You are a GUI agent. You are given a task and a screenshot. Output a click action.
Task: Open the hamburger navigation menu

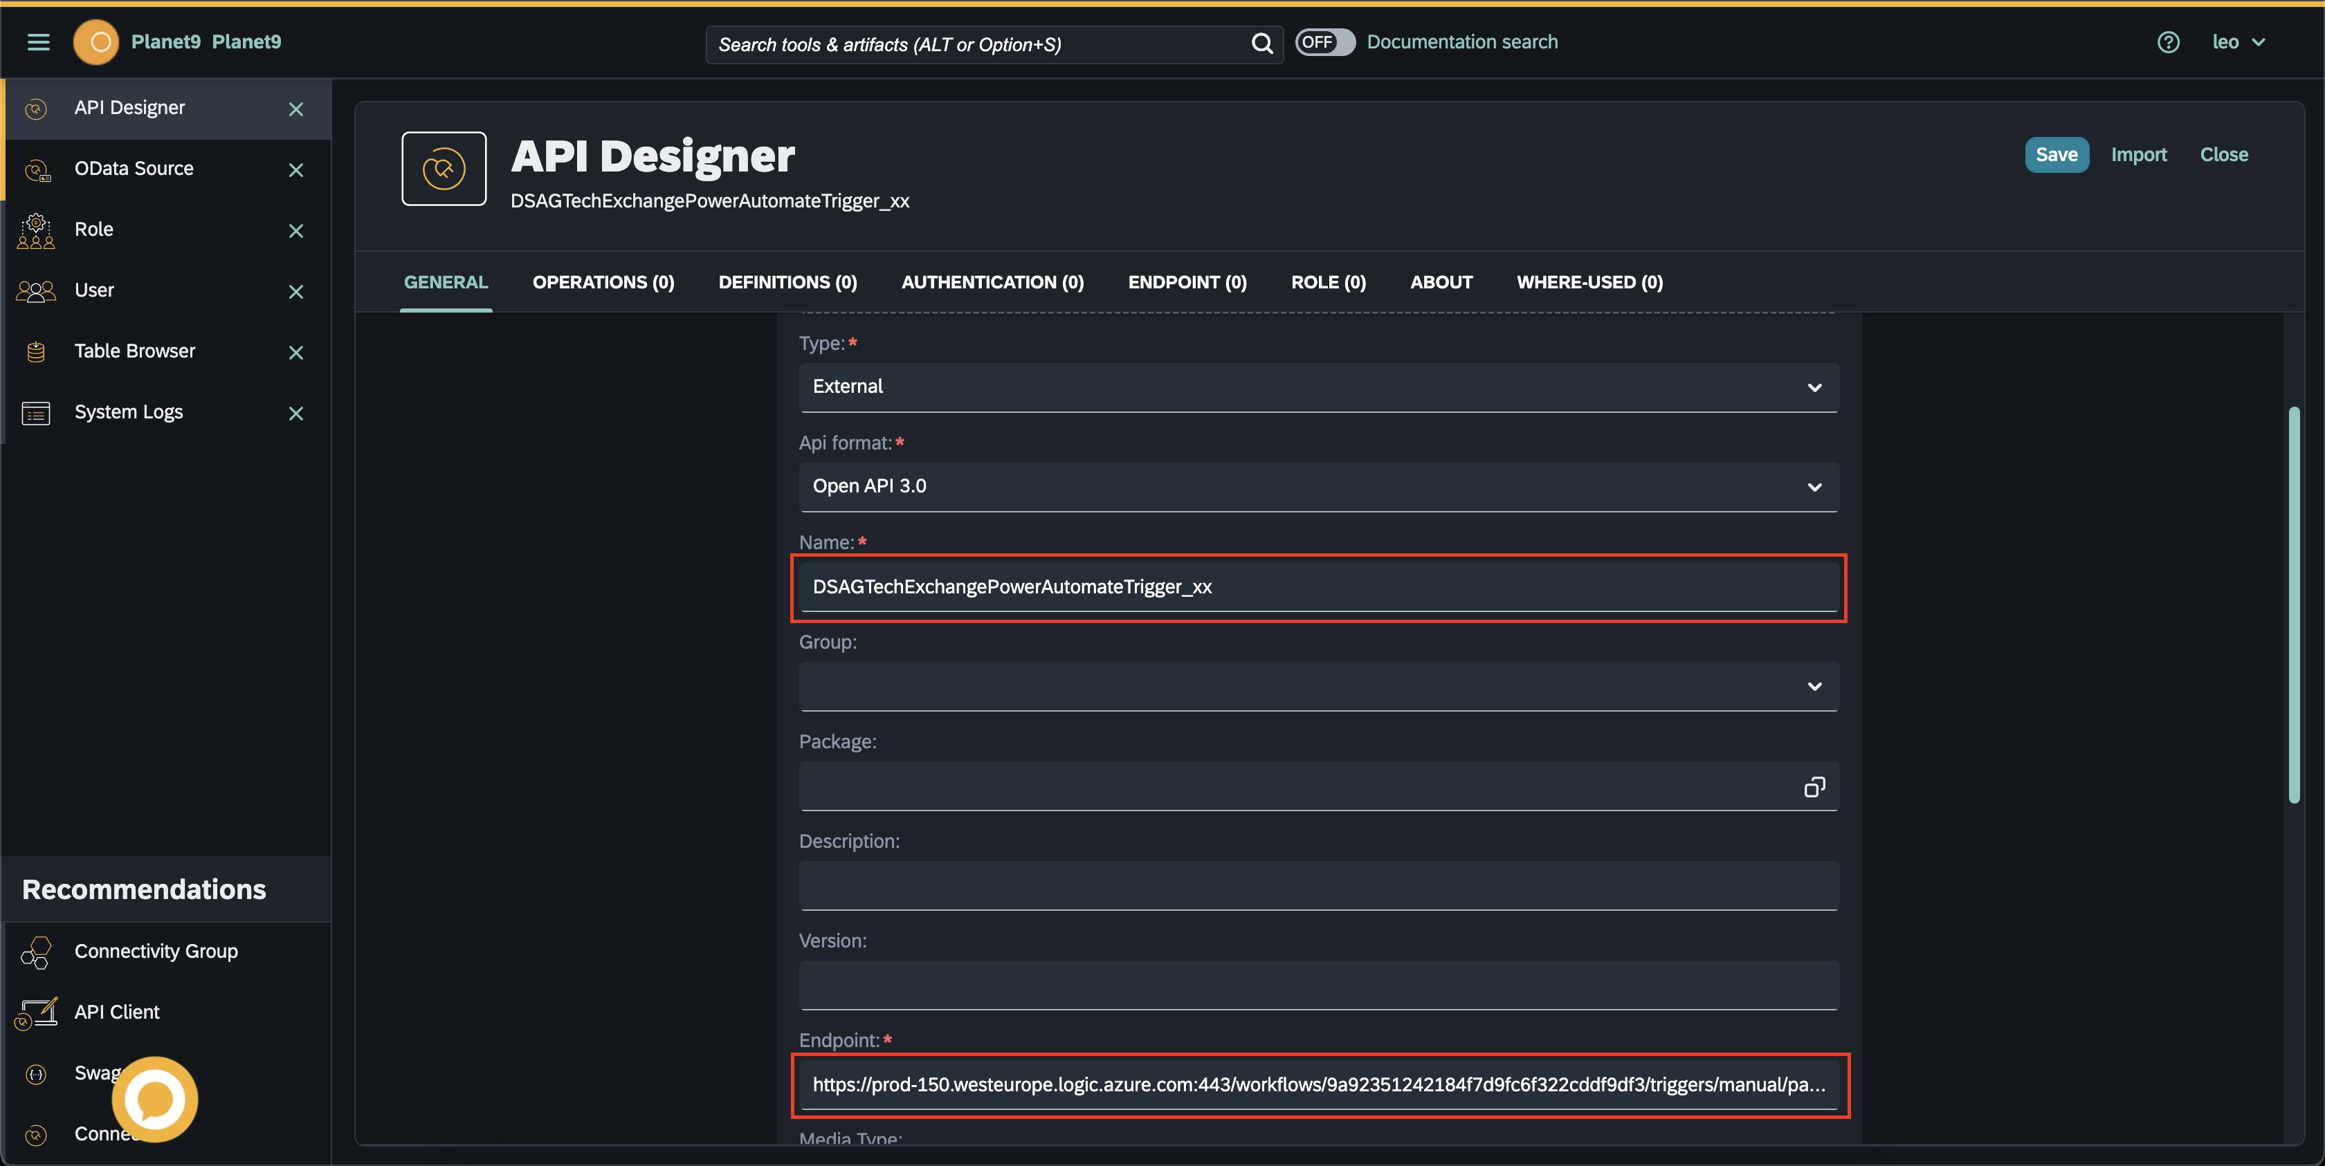38,42
